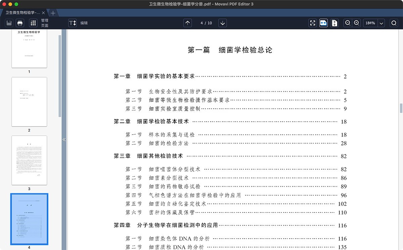The height and width of the screenshot is (250, 403).
Task: Print the document using the printer icon
Action: [x=20, y=23]
